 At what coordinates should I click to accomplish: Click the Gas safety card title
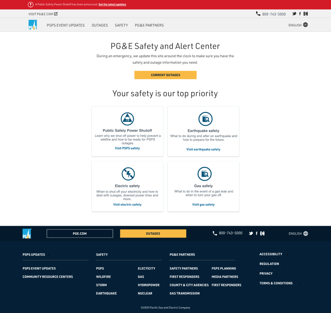pos(203,186)
